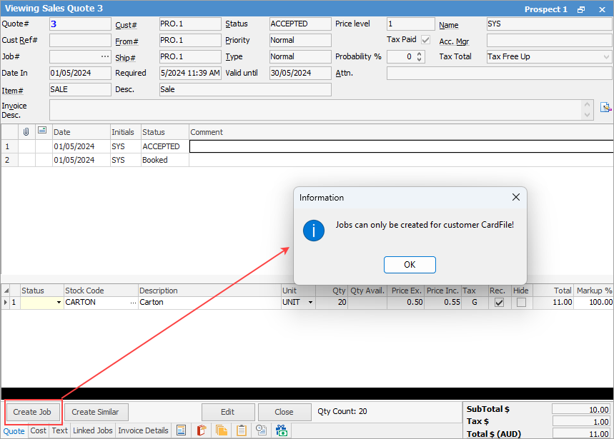Click the form layout tab icon
This screenshot has height=439, width=614.
(182, 430)
